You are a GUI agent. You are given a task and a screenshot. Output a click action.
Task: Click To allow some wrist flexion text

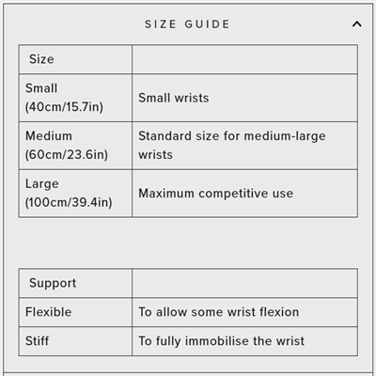tap(219, 312)
